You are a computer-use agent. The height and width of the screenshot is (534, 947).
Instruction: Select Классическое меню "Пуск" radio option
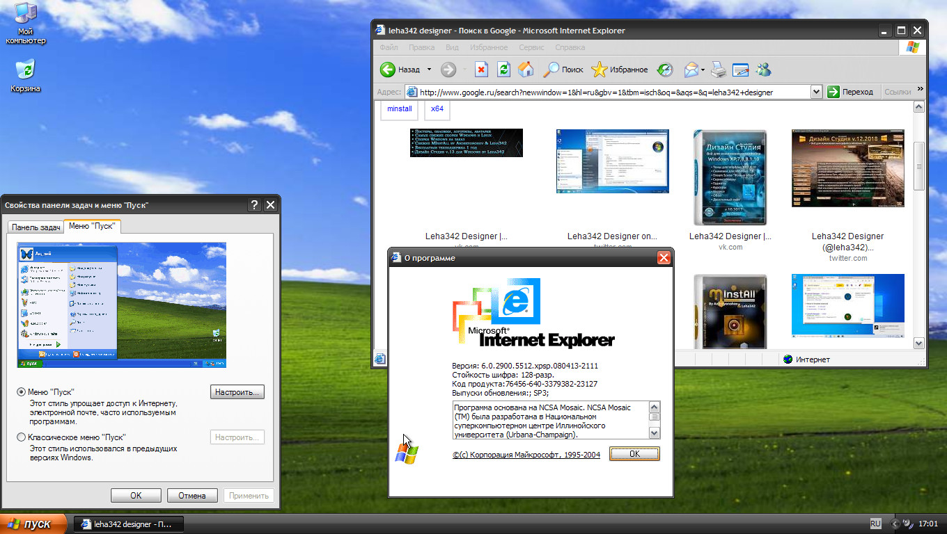(x=21, y=437)
